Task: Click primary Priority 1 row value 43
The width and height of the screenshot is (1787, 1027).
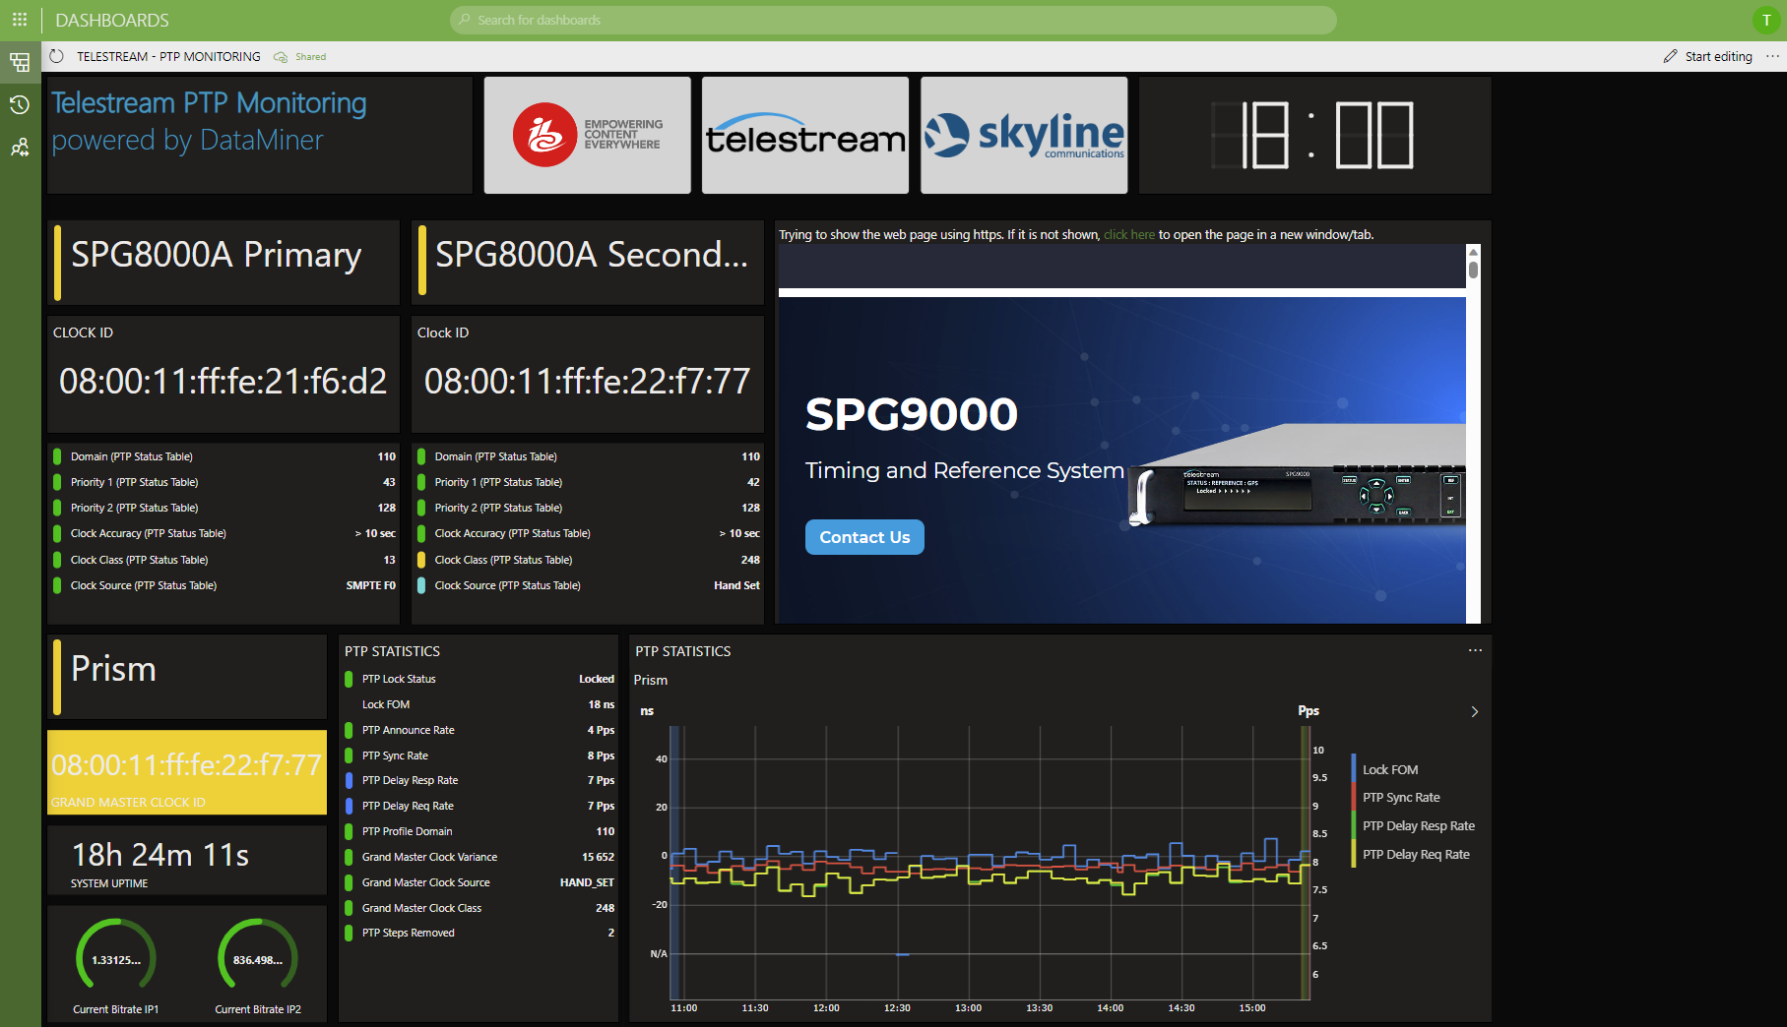Action: pos(224,482)
